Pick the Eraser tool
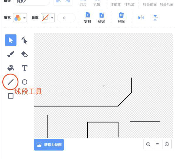176x159 pixels. click(x=25, y=54)
